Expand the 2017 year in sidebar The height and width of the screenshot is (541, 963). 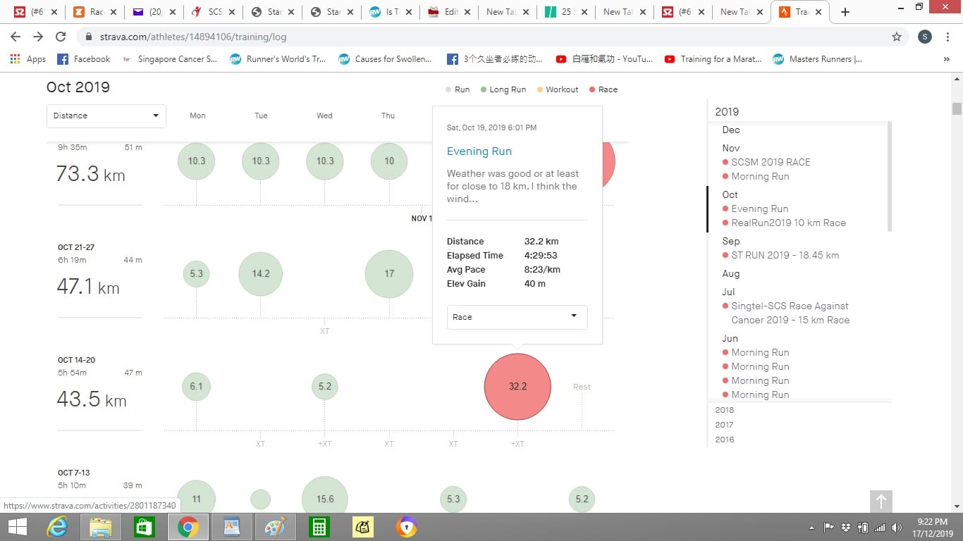coord(724,425)
